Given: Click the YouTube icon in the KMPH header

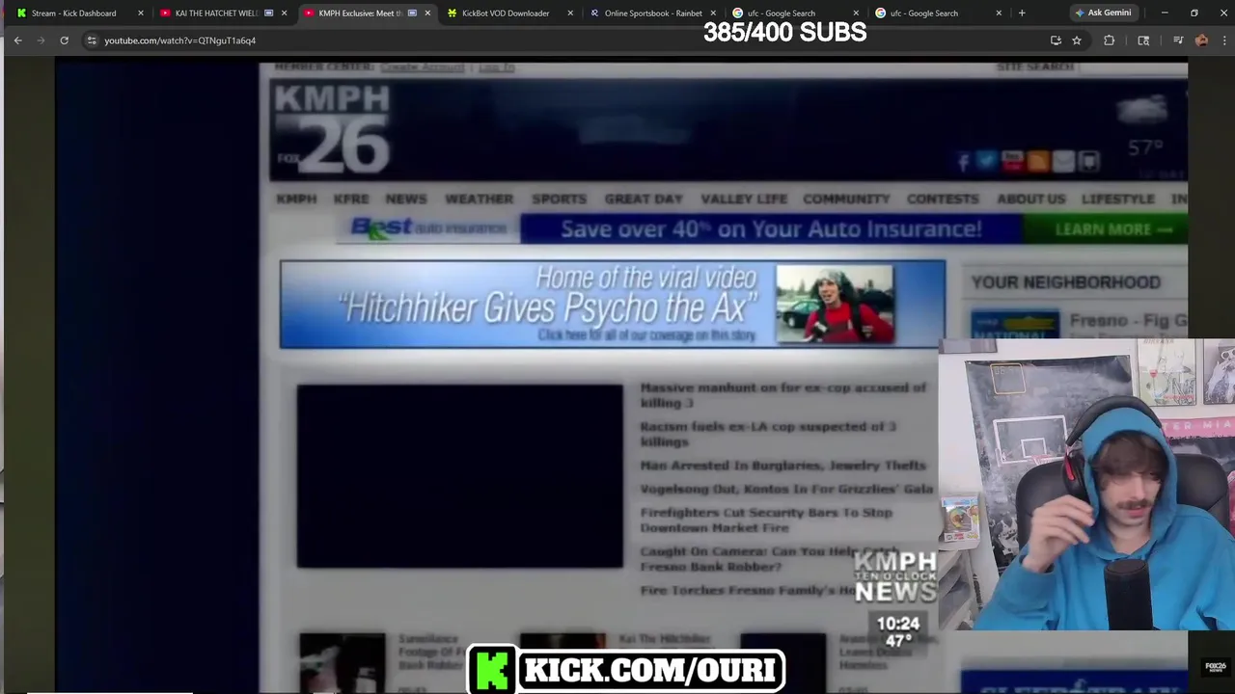Looking at the screenshot, I should (1012, 161).
